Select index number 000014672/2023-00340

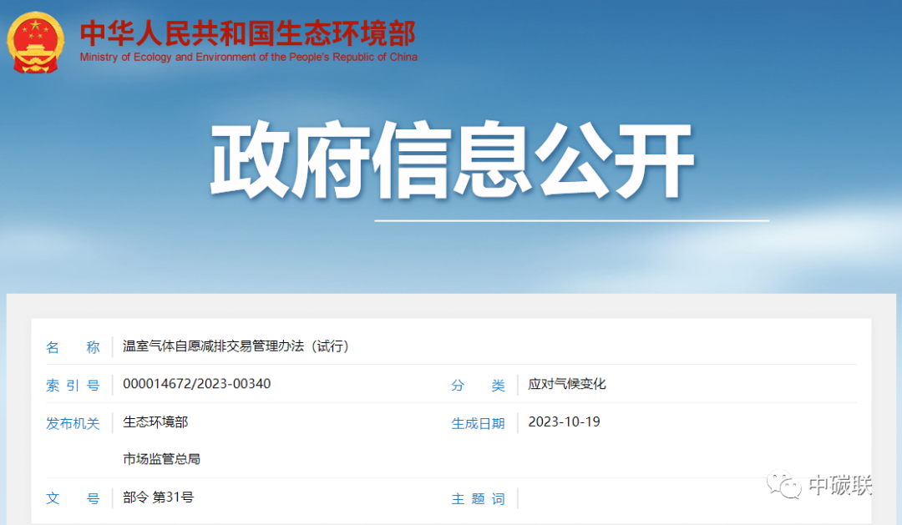[197, 384]
